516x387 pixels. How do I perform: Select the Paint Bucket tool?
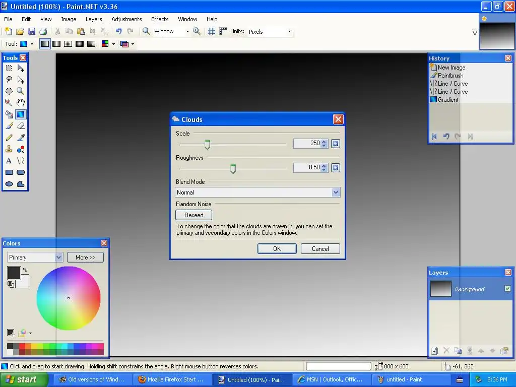(9, 114)
